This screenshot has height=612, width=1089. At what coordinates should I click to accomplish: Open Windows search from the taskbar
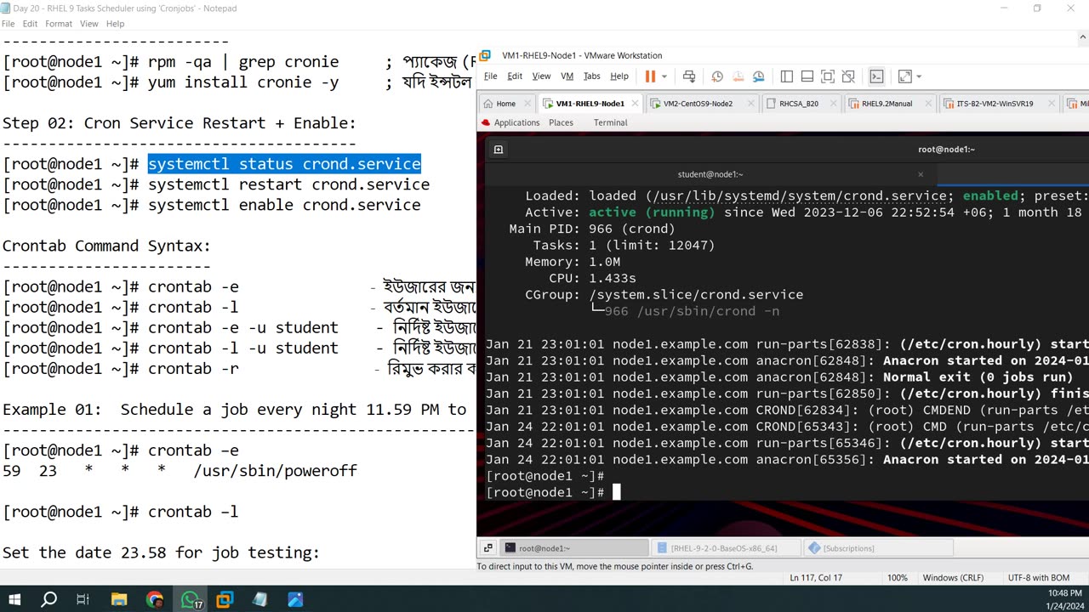[49, 599]
